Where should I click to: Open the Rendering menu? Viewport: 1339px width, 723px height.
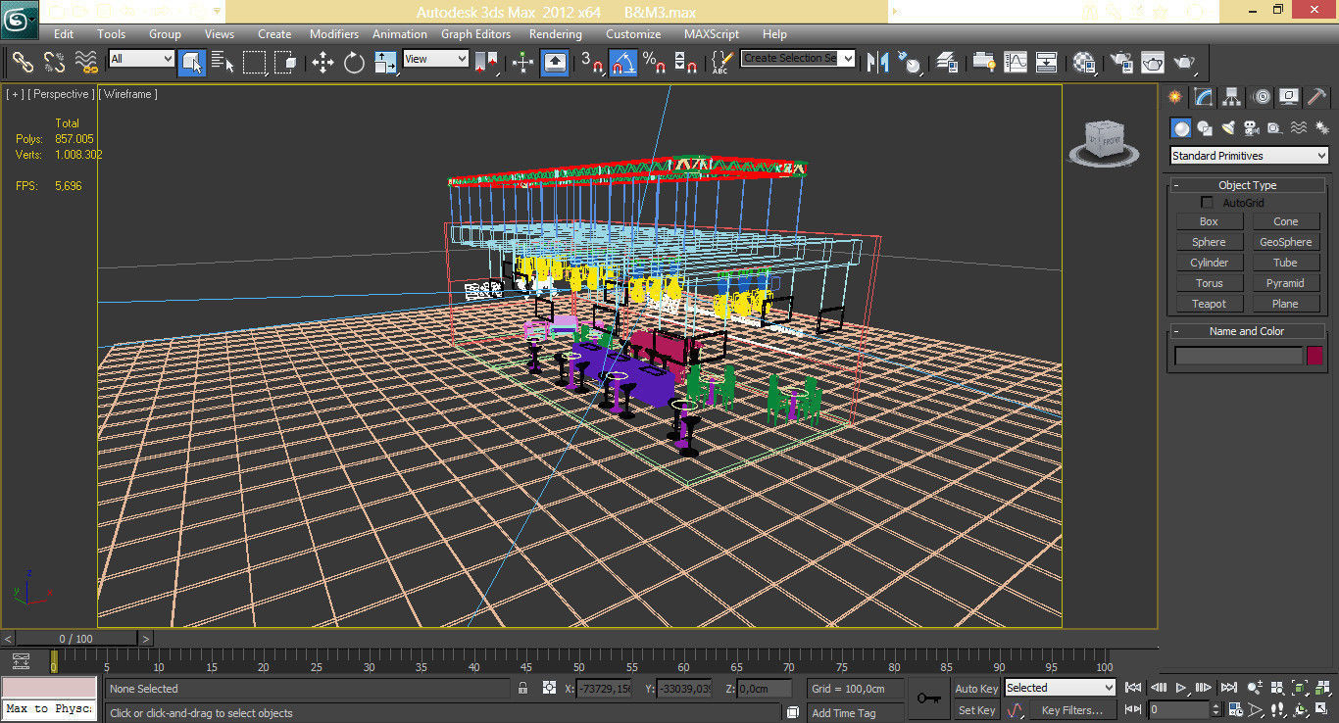click(x=556, y=34)
